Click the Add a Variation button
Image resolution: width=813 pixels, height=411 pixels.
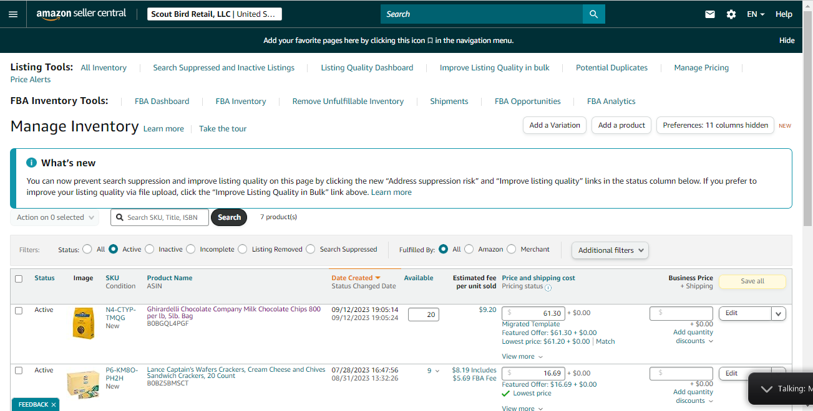pyautogui.click(x=555, y=125)
